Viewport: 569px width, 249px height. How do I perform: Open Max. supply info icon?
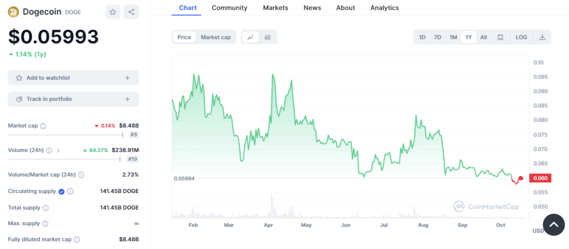pyautogui.click(x=45, y=224)
